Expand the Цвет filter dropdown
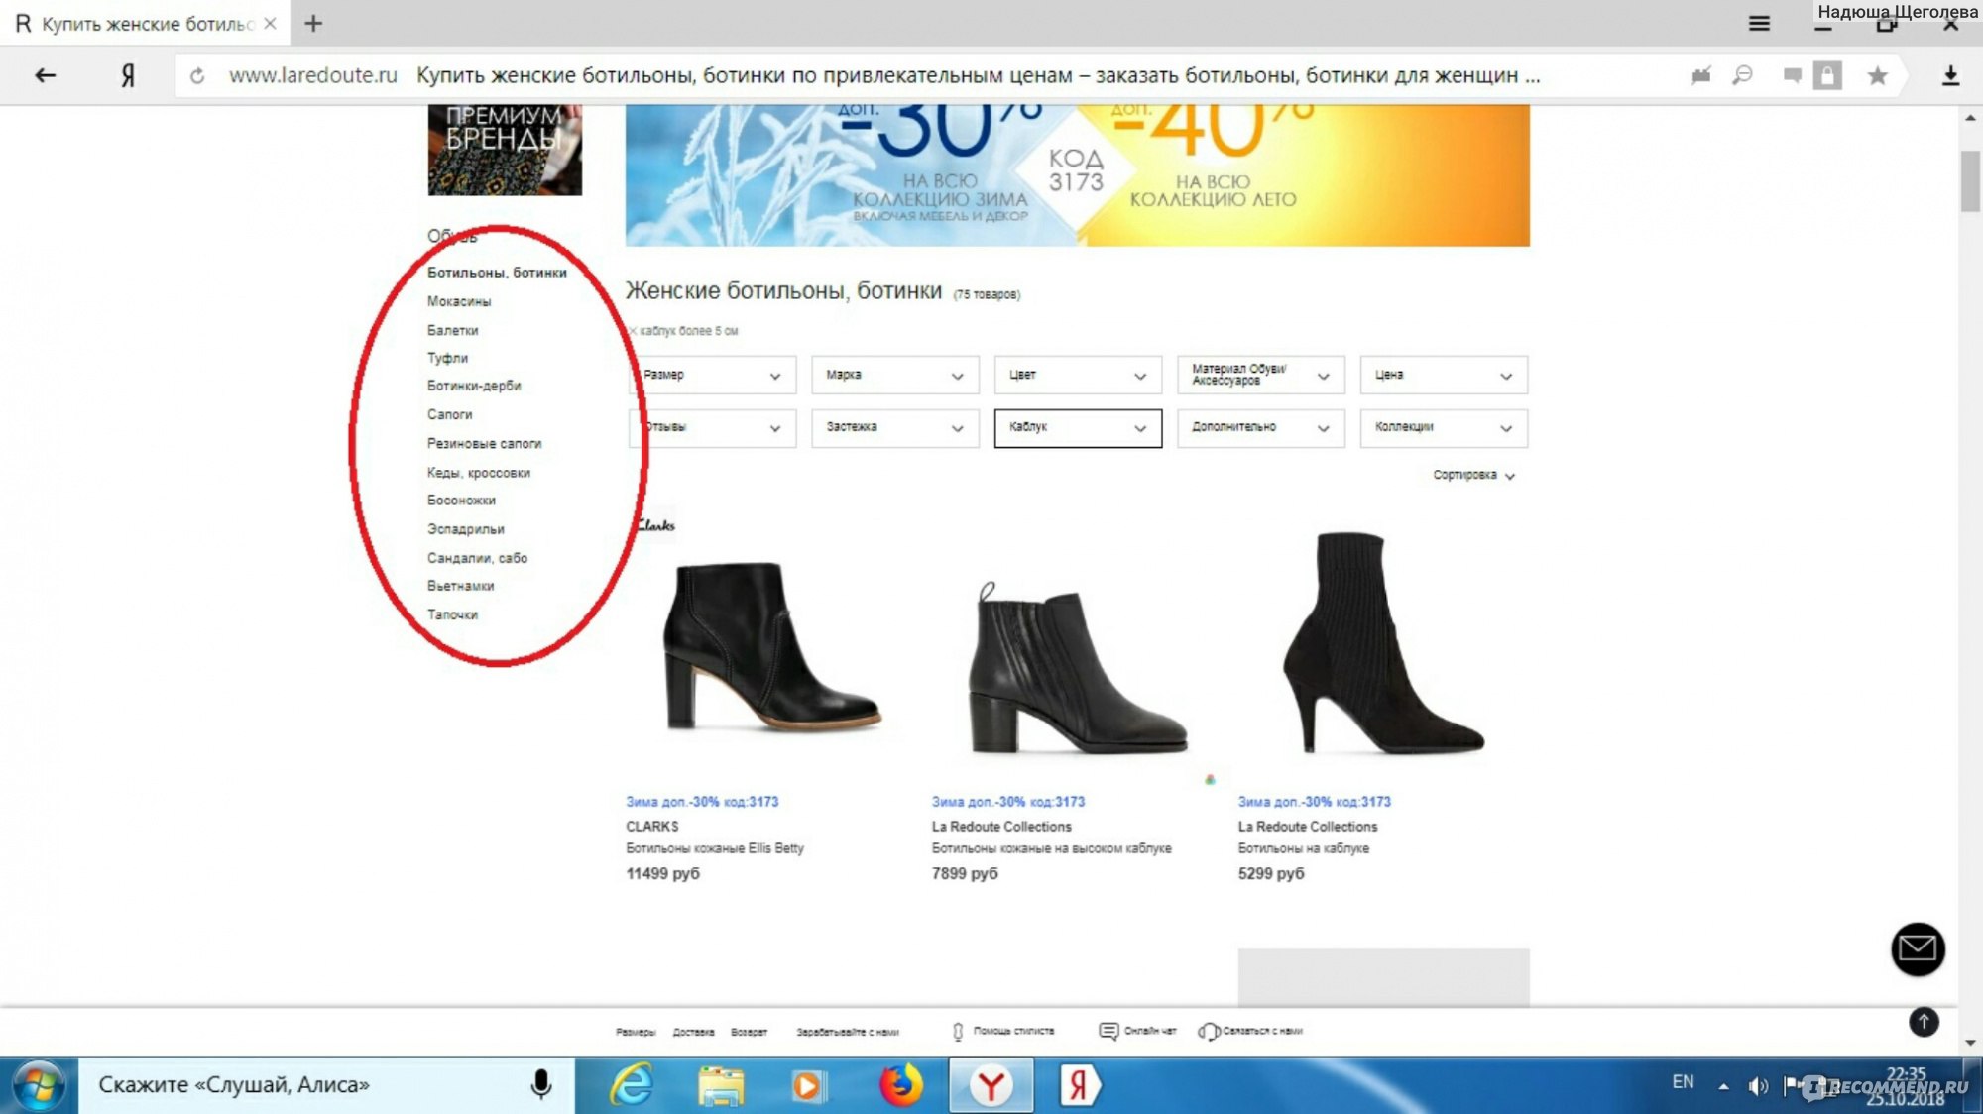The image size is (1983, 1114). (x=1078, y=375)
